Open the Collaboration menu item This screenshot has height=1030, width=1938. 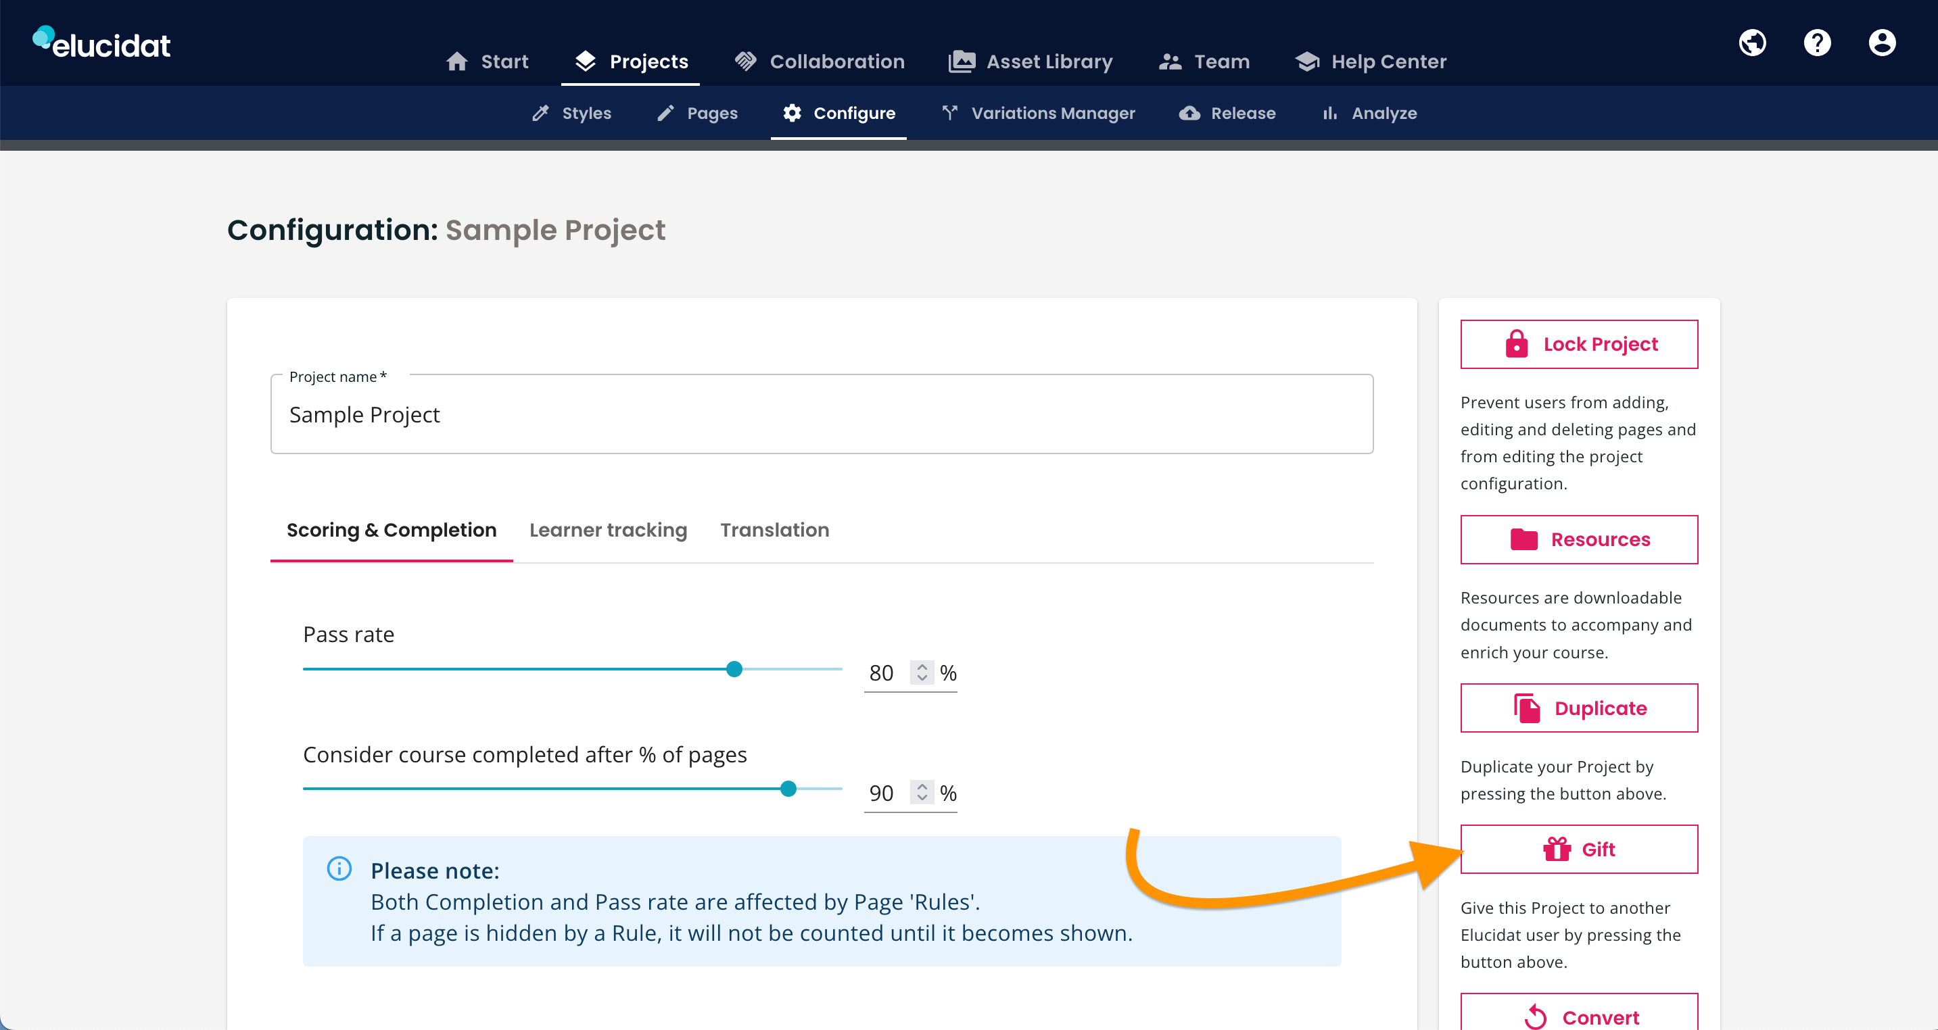point(820,62)
